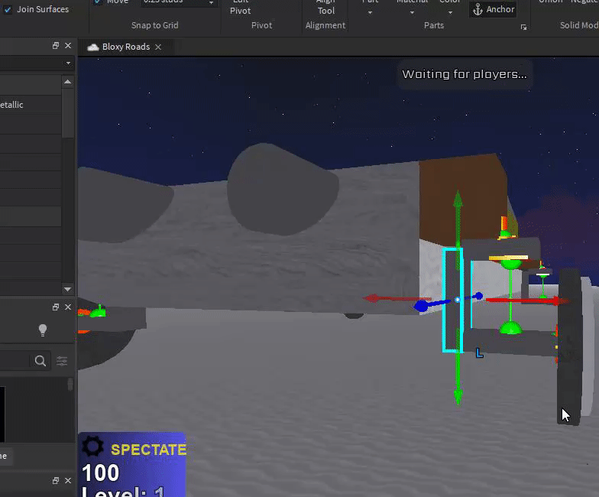Click the Edit Pivot button
599x497 pixels.
(x=240, y=8)
